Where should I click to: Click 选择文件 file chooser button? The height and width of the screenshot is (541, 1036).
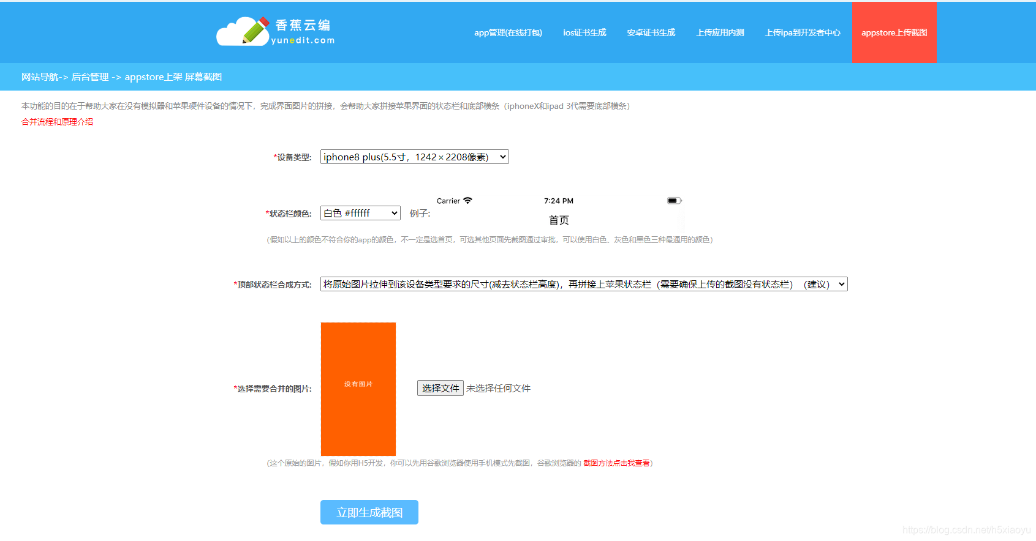tap(440, 388)
